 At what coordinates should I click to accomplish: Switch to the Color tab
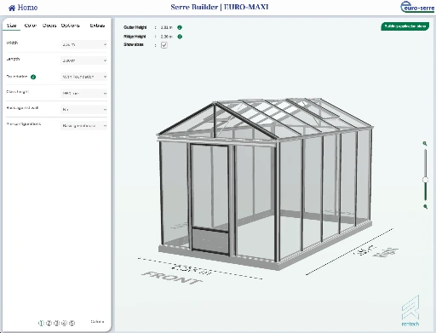[x=31, y=26]
